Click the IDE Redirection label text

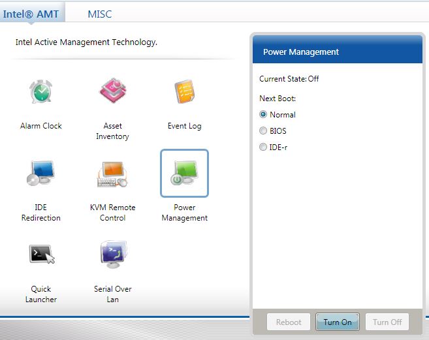tap(40, 213)
